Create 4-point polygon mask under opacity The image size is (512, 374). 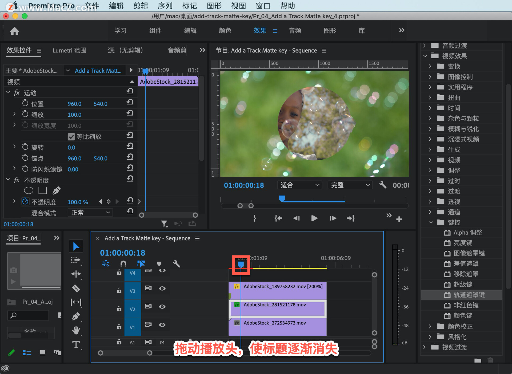point(43,190)
